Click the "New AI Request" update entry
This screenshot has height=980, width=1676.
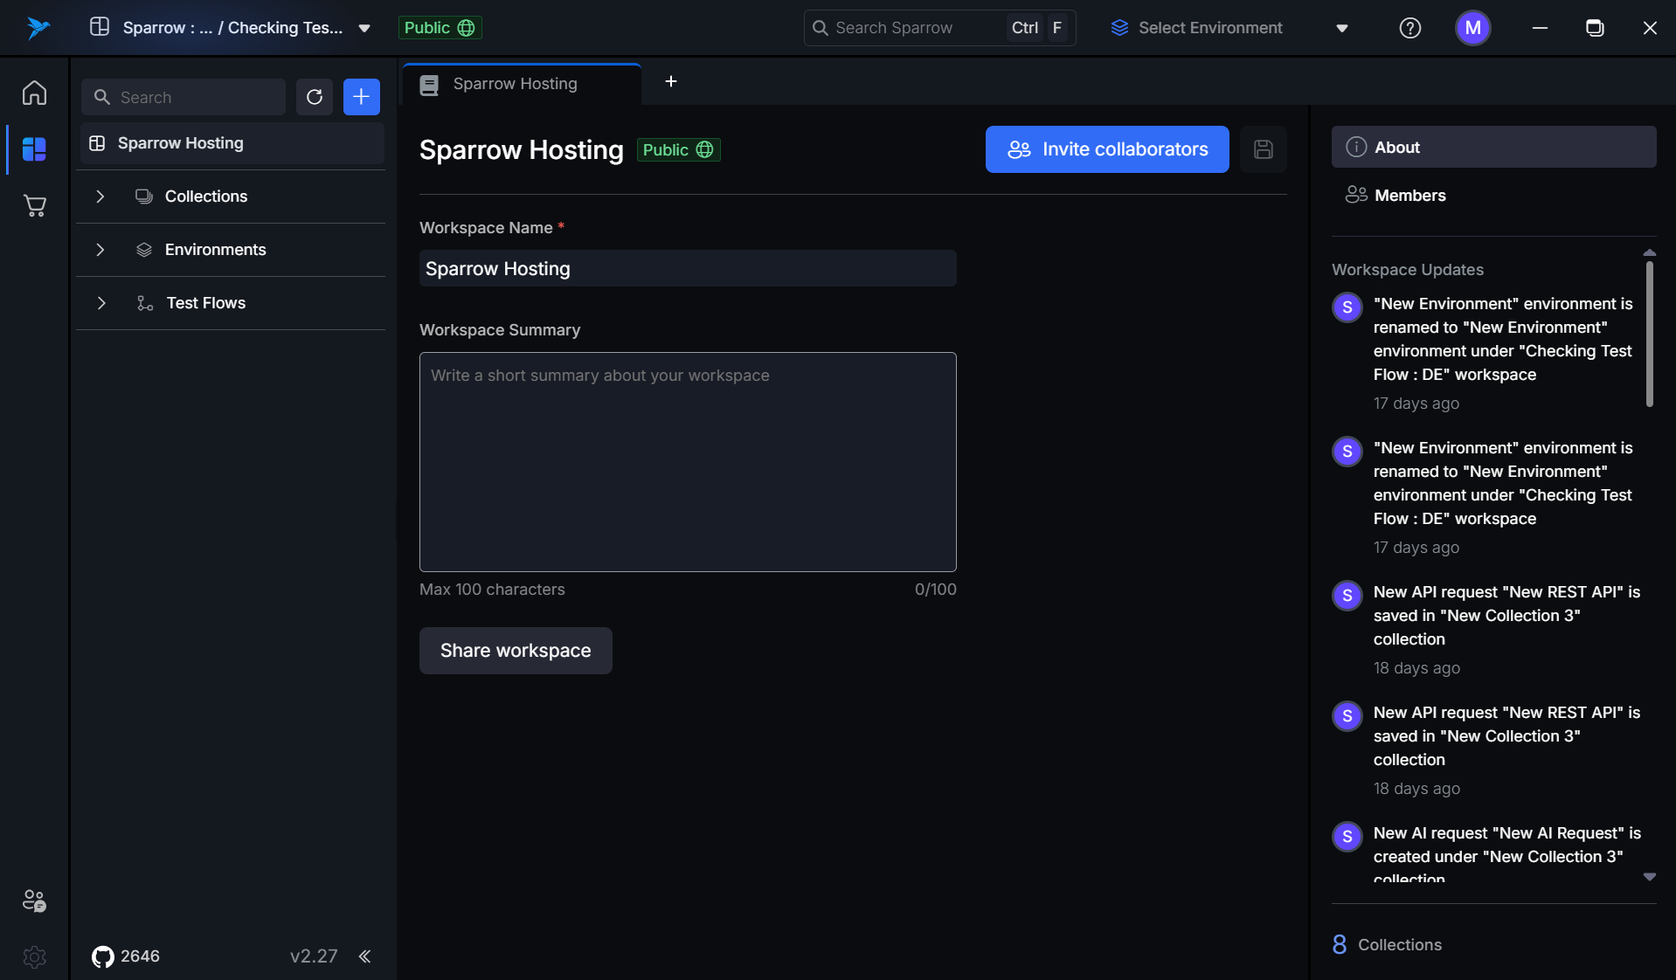[1486, 852]
